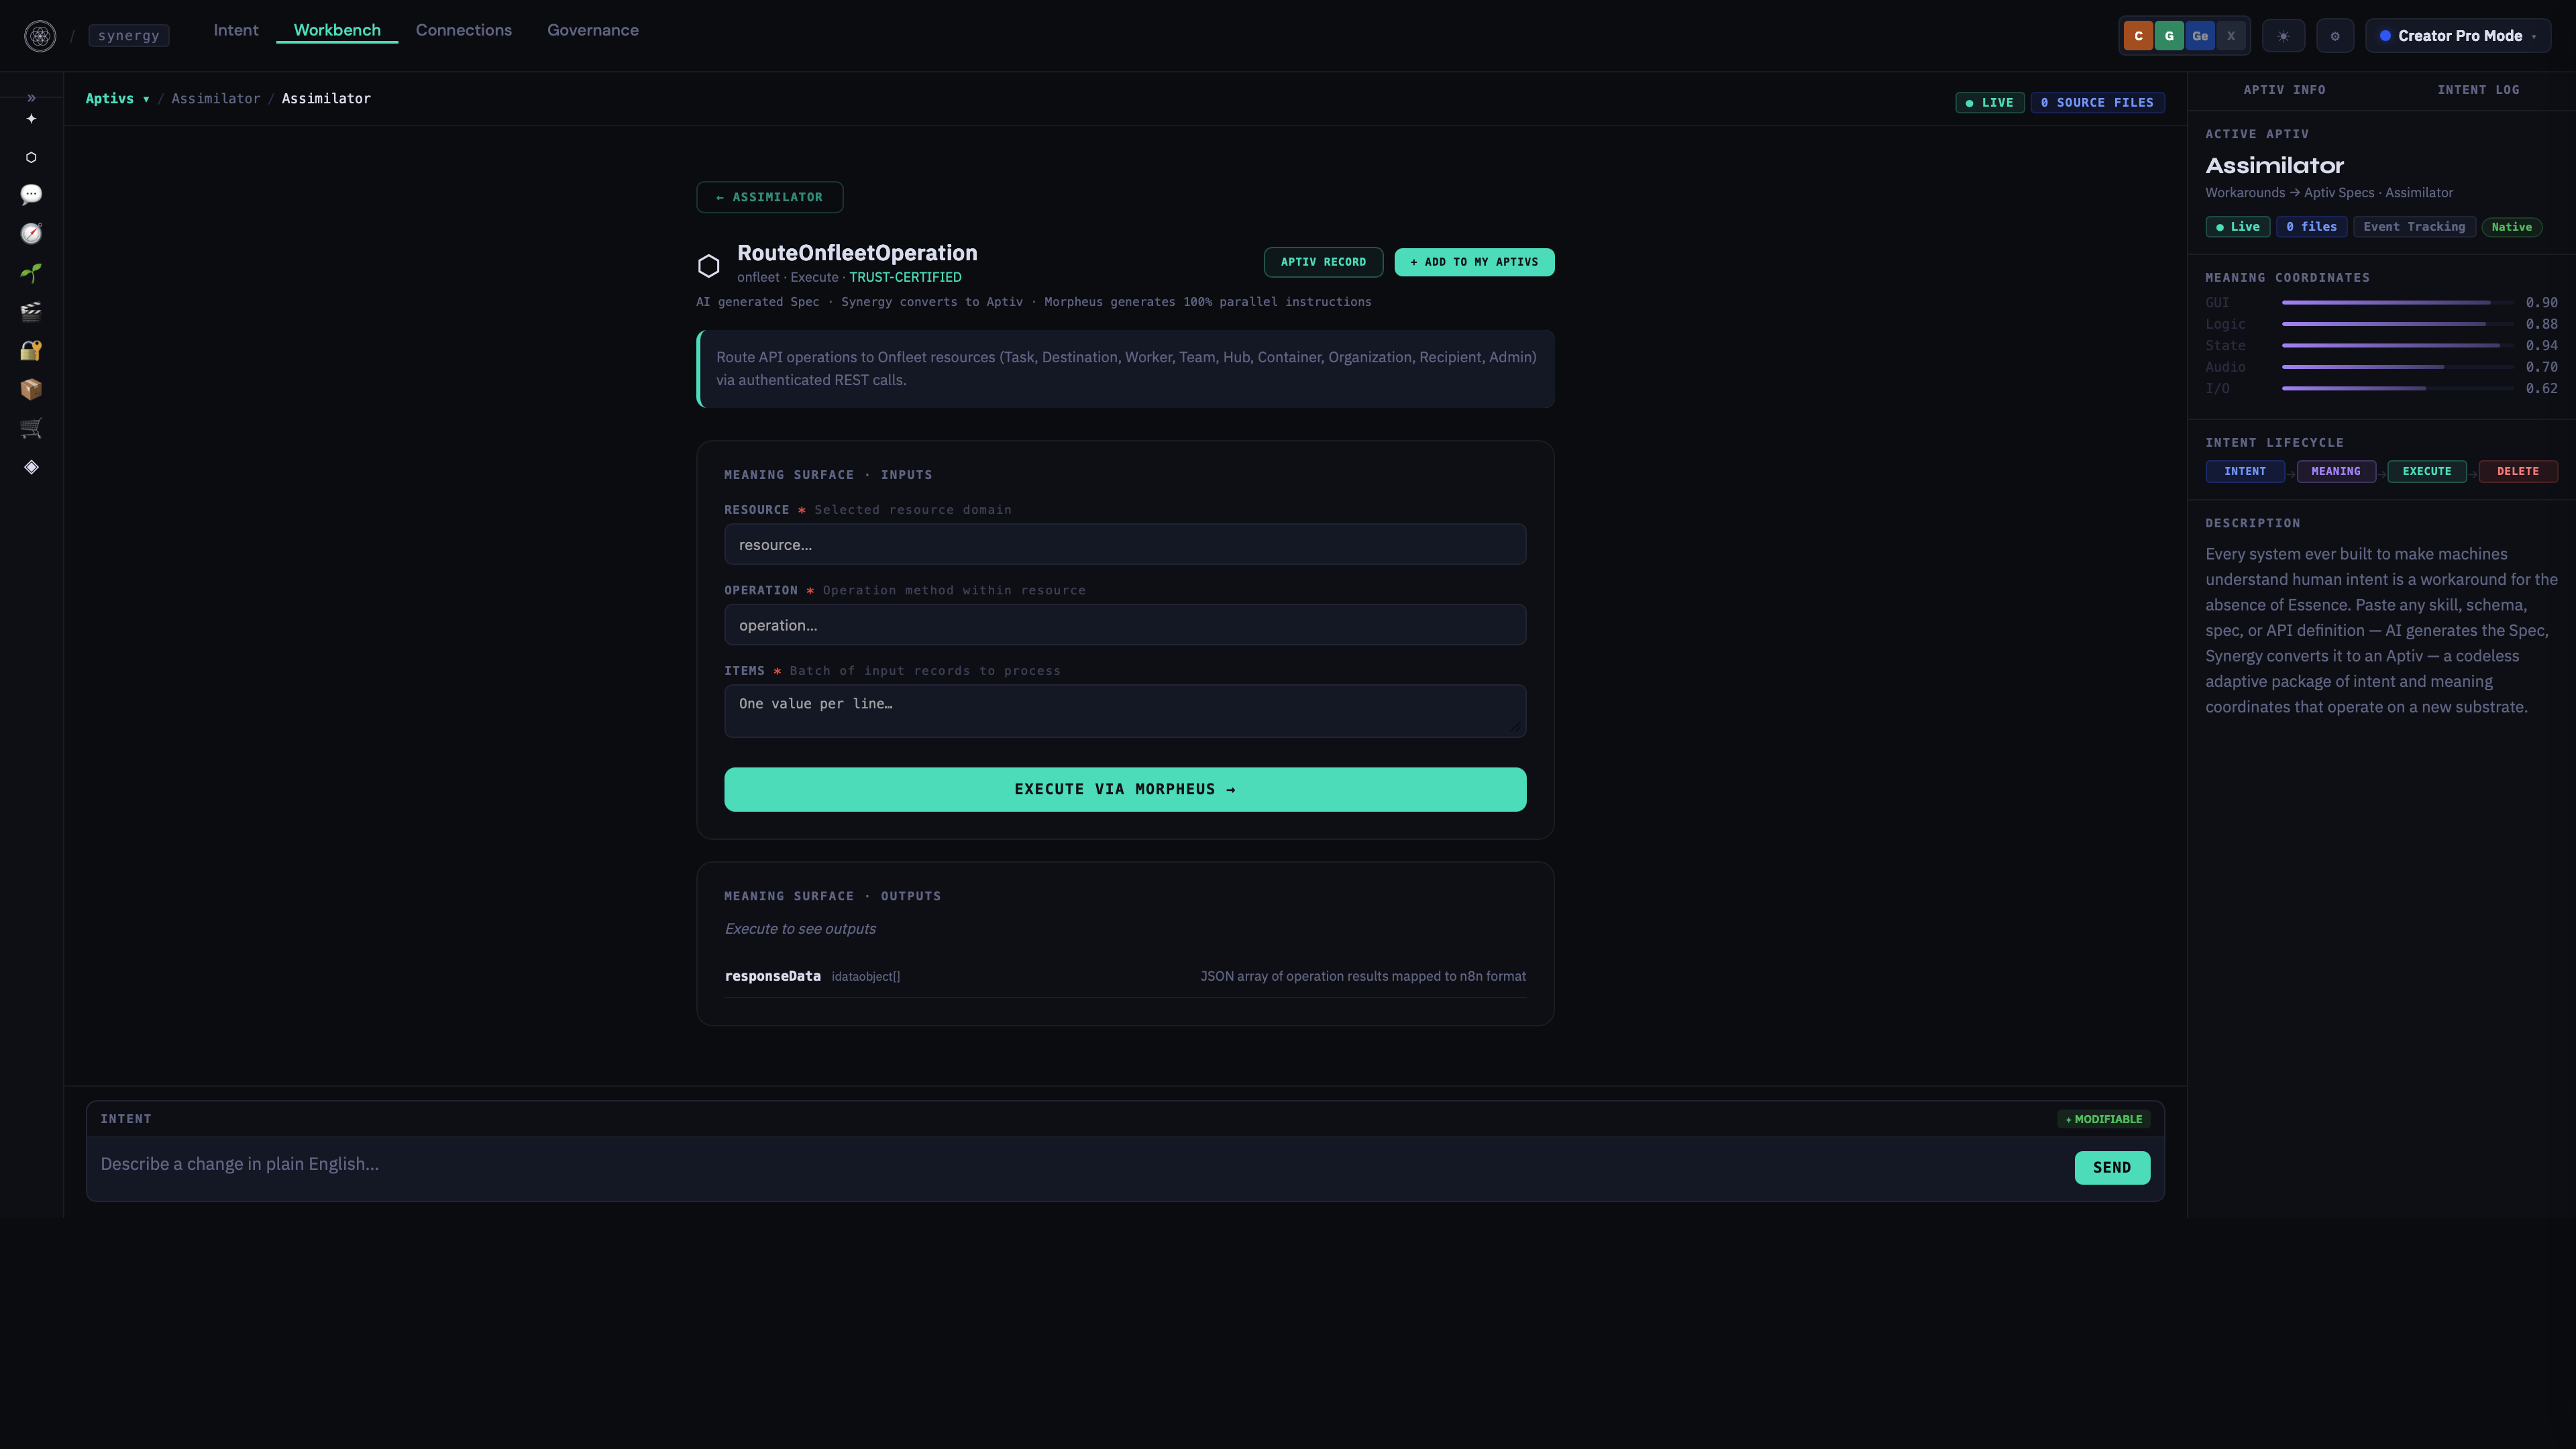Image resolution: width=2576 pixels, height=1449 pixels.
Task: Click the green seedling sidebar icon
Action: (x=31, y=273)
